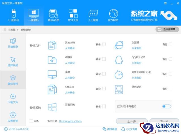
Task: Click 从未备份 link under 阿里旺旺聊天记录
Action: (137, 78)
